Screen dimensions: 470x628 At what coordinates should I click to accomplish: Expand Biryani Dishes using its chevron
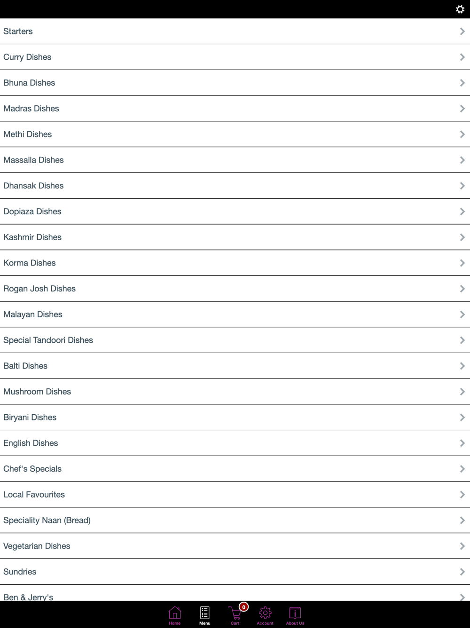point(462,417)
